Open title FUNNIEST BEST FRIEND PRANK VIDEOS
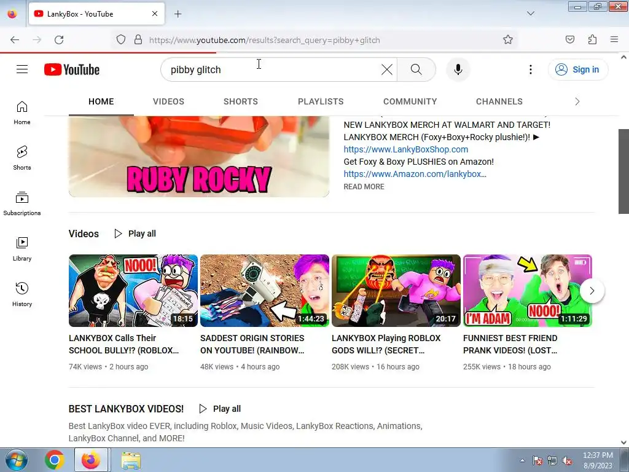This screenshot has height=472, width=629. point(510,344)
